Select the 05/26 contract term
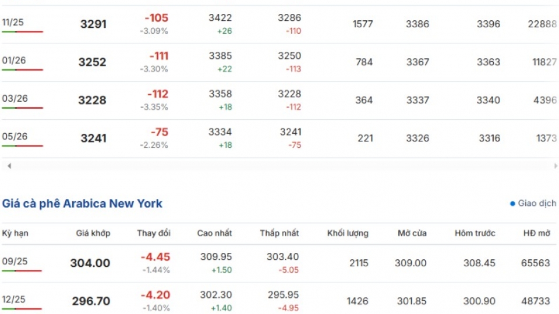This screenshot has height=314, width=559. [x=15, y=136]
